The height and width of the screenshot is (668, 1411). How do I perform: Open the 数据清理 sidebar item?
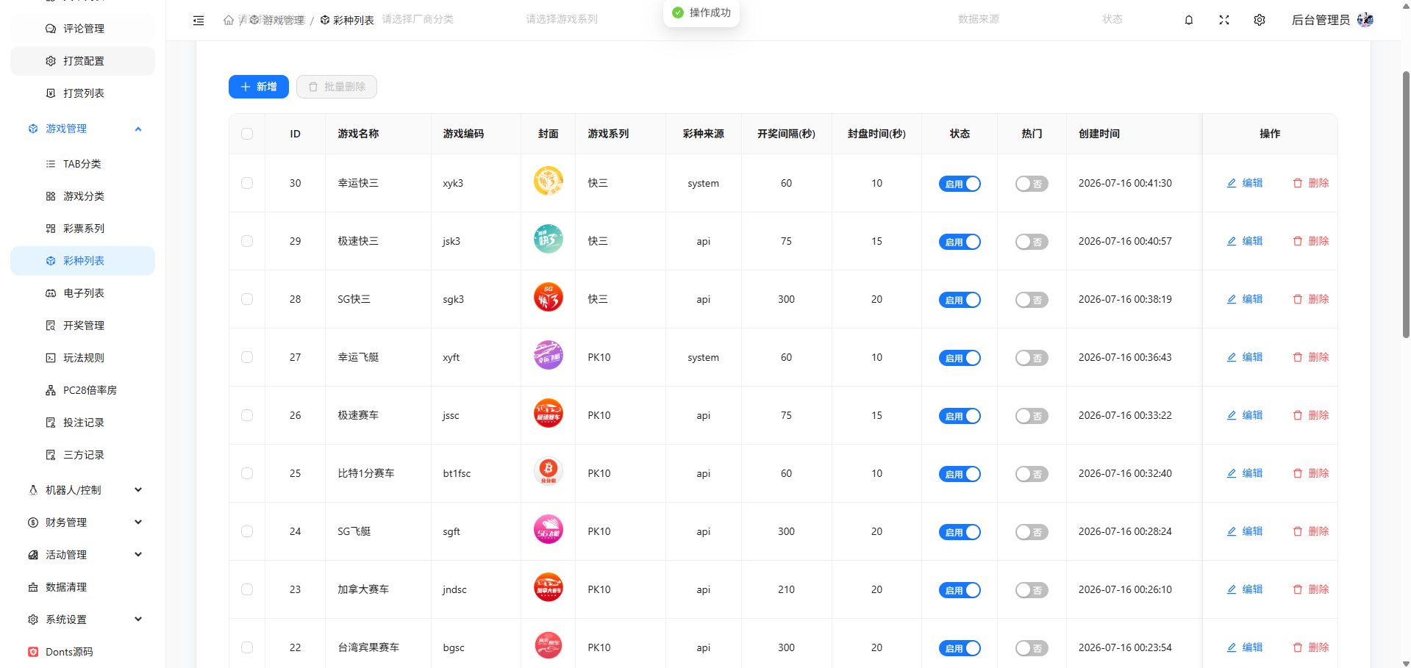82,587
